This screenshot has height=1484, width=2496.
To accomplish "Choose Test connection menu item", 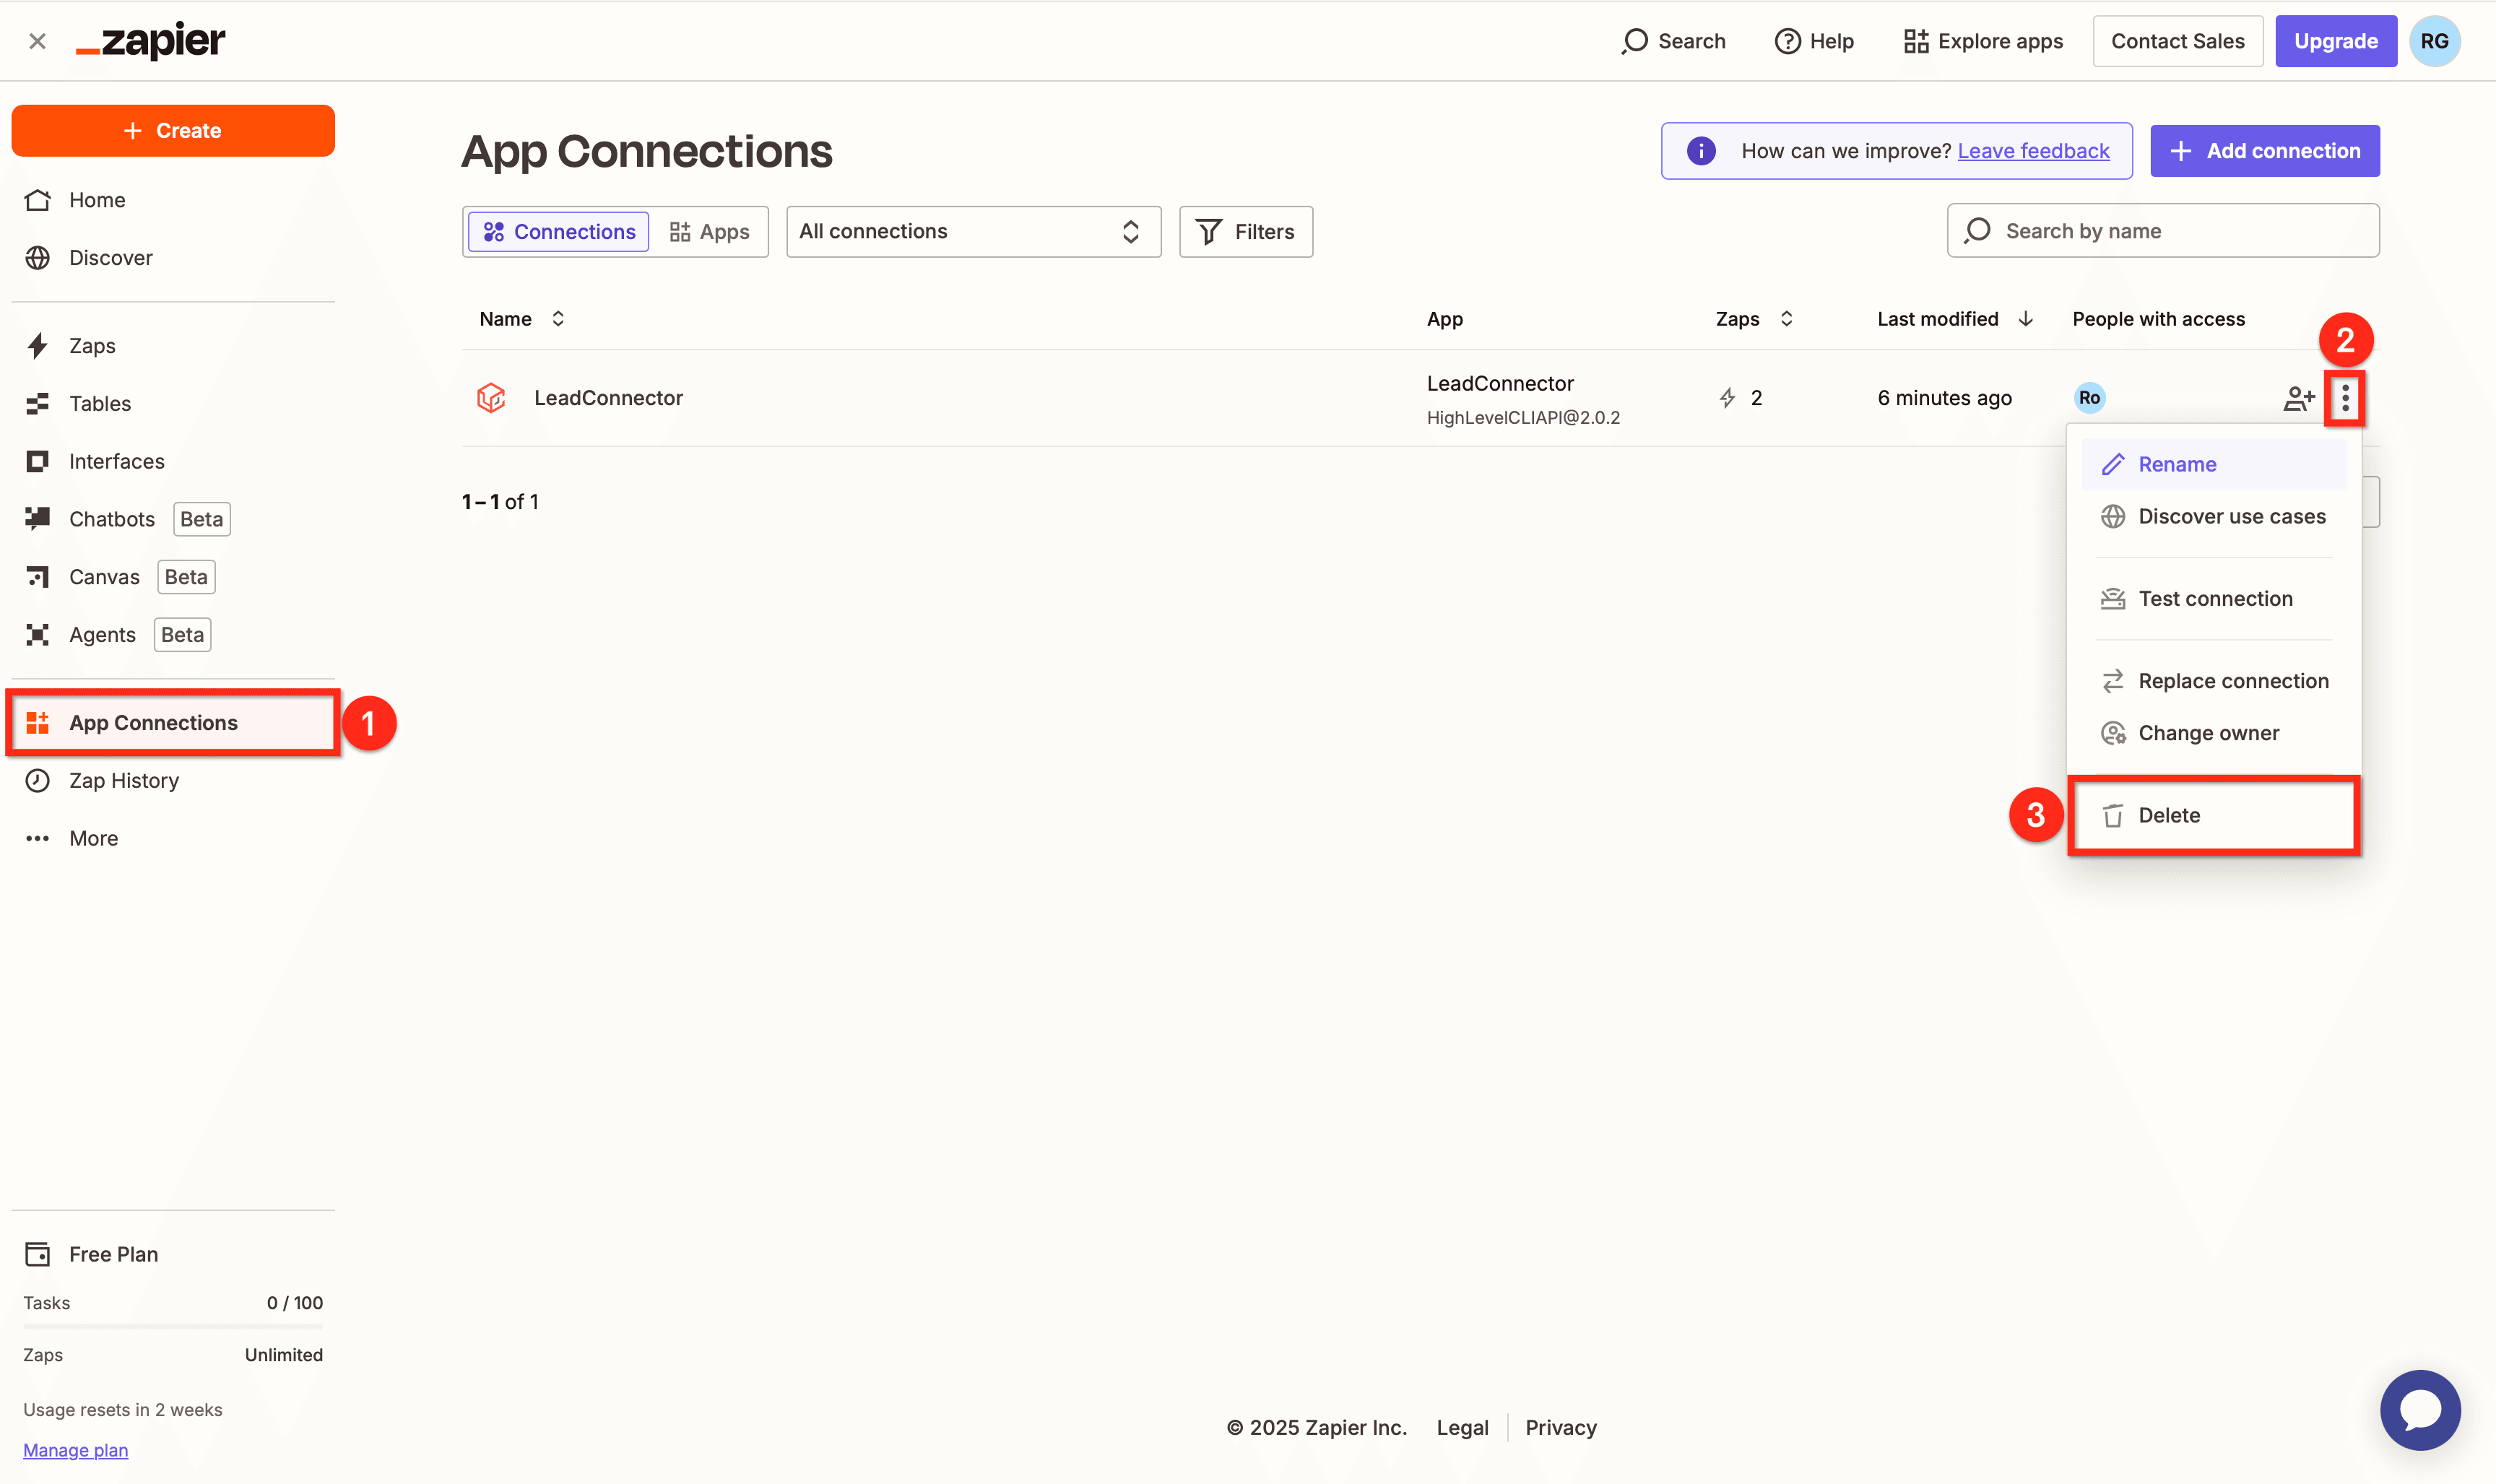I will point(2214,599).
